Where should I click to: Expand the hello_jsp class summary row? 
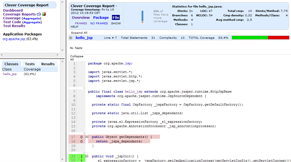tap(71, 38)
